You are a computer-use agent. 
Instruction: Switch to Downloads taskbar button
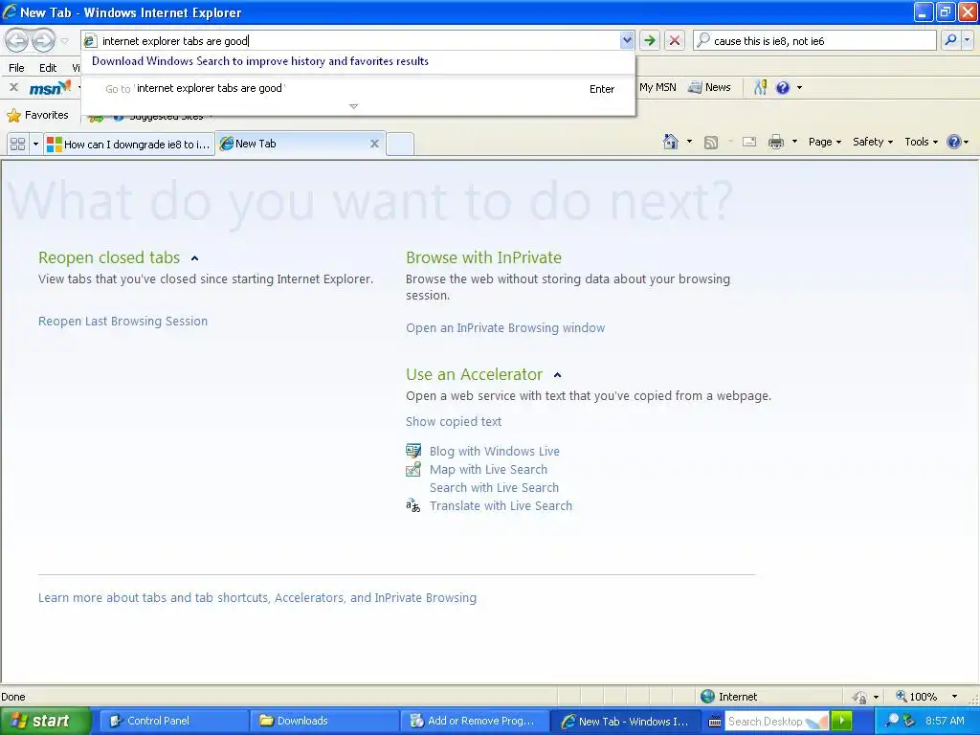(x=323, y=722)
